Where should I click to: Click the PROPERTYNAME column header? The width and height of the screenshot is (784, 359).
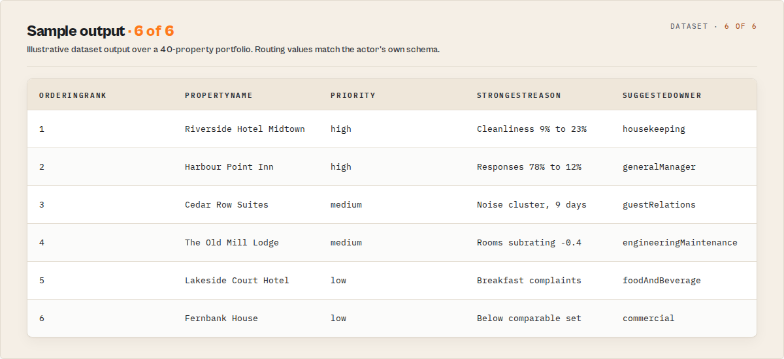click(219, 95)
